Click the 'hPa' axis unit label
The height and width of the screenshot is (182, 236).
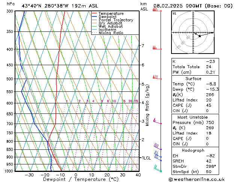[x=11, y=4]
